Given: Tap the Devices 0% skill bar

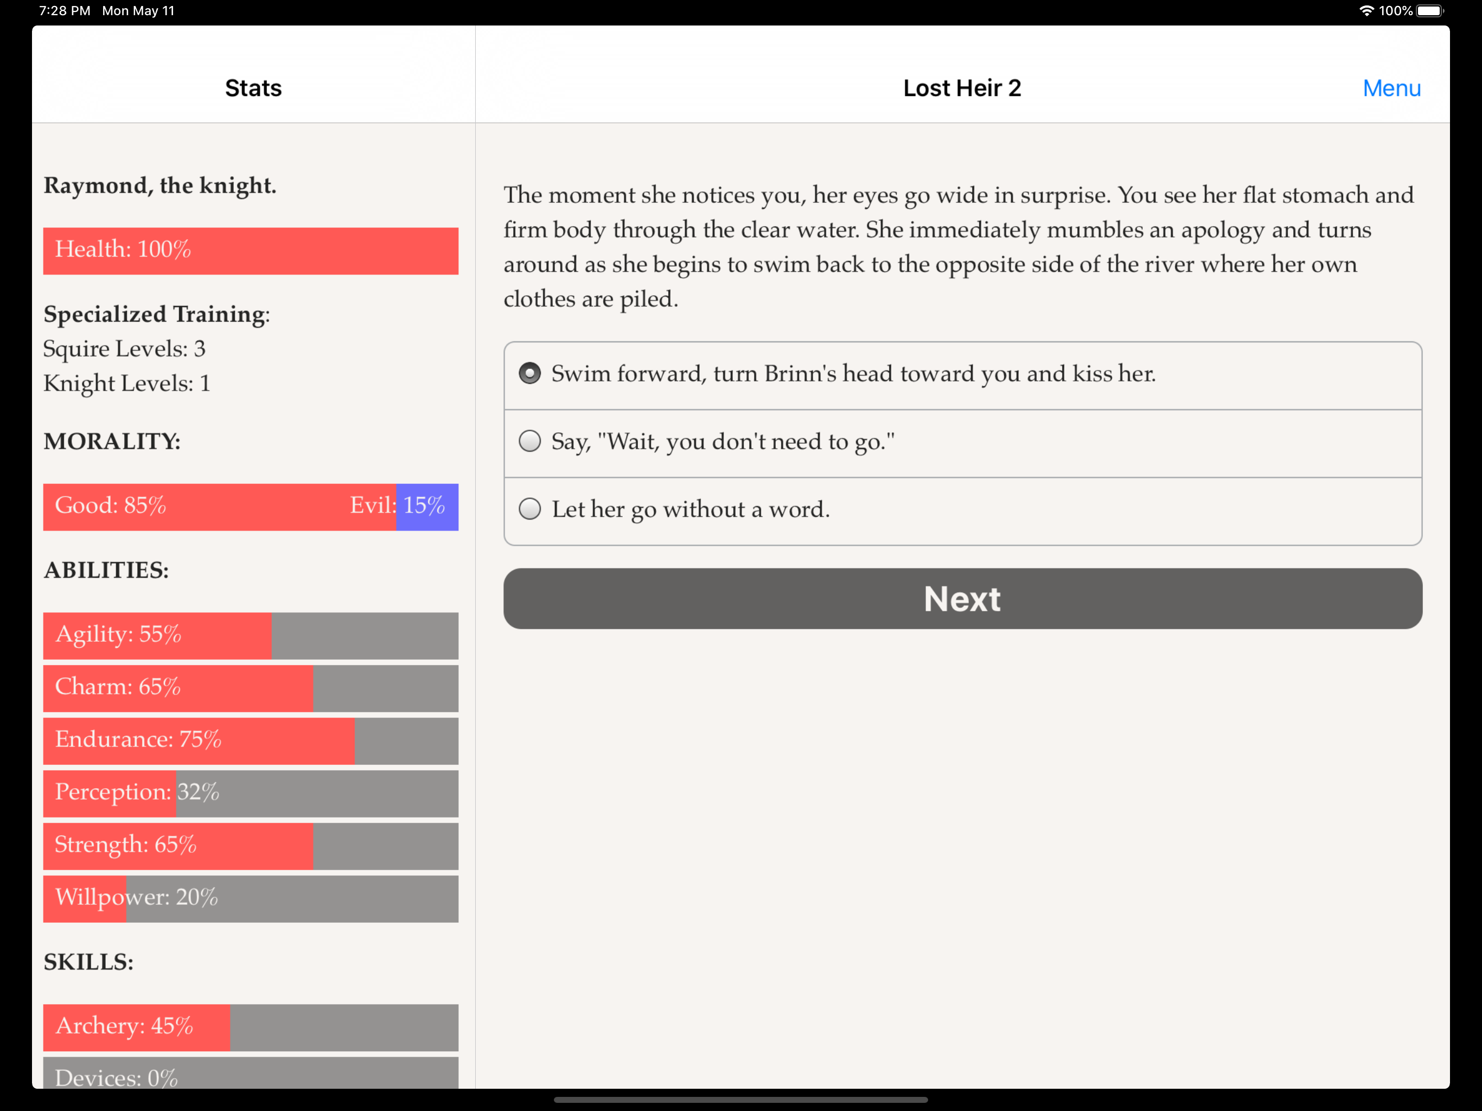Looking at the screenshot, I should (x=251, y=1073).
